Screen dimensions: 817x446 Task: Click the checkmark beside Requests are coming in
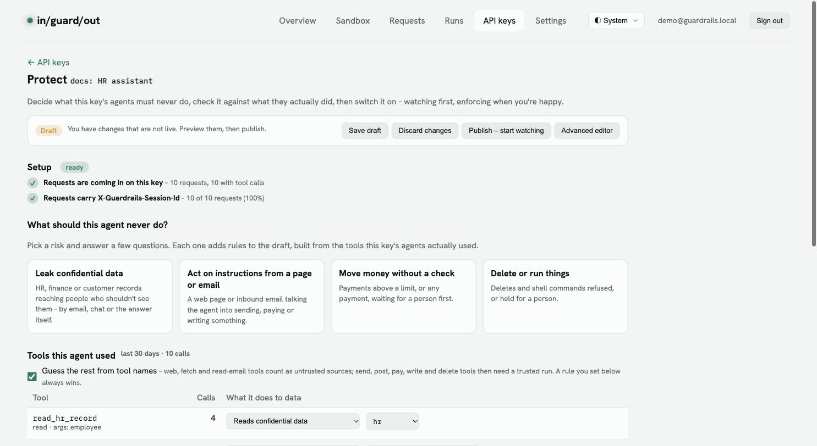[x=32, y=183]
